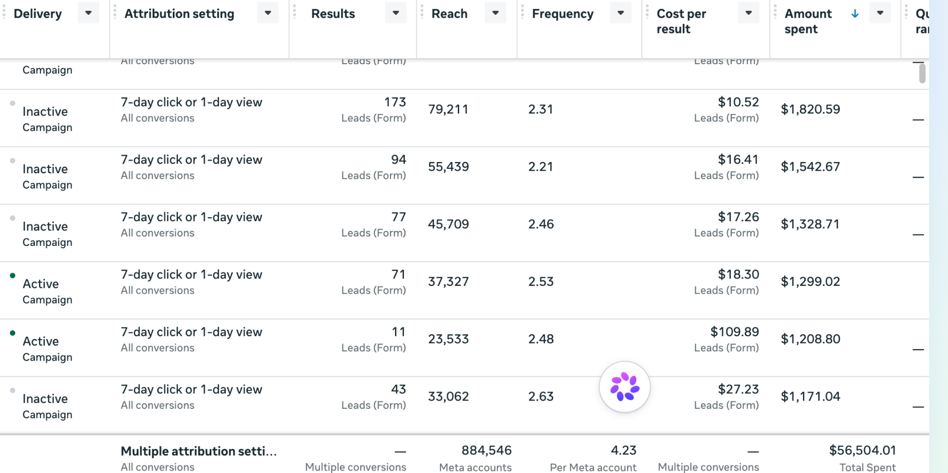The image size is (948, 473).
Task: Click the $10.52 cost per result value
Action: tap(738, 102)
